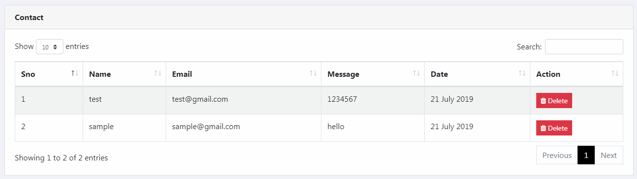The width and height of the screenshot is (637, 179).
Task: Click the Email column header text
Action: coord(182,74)
